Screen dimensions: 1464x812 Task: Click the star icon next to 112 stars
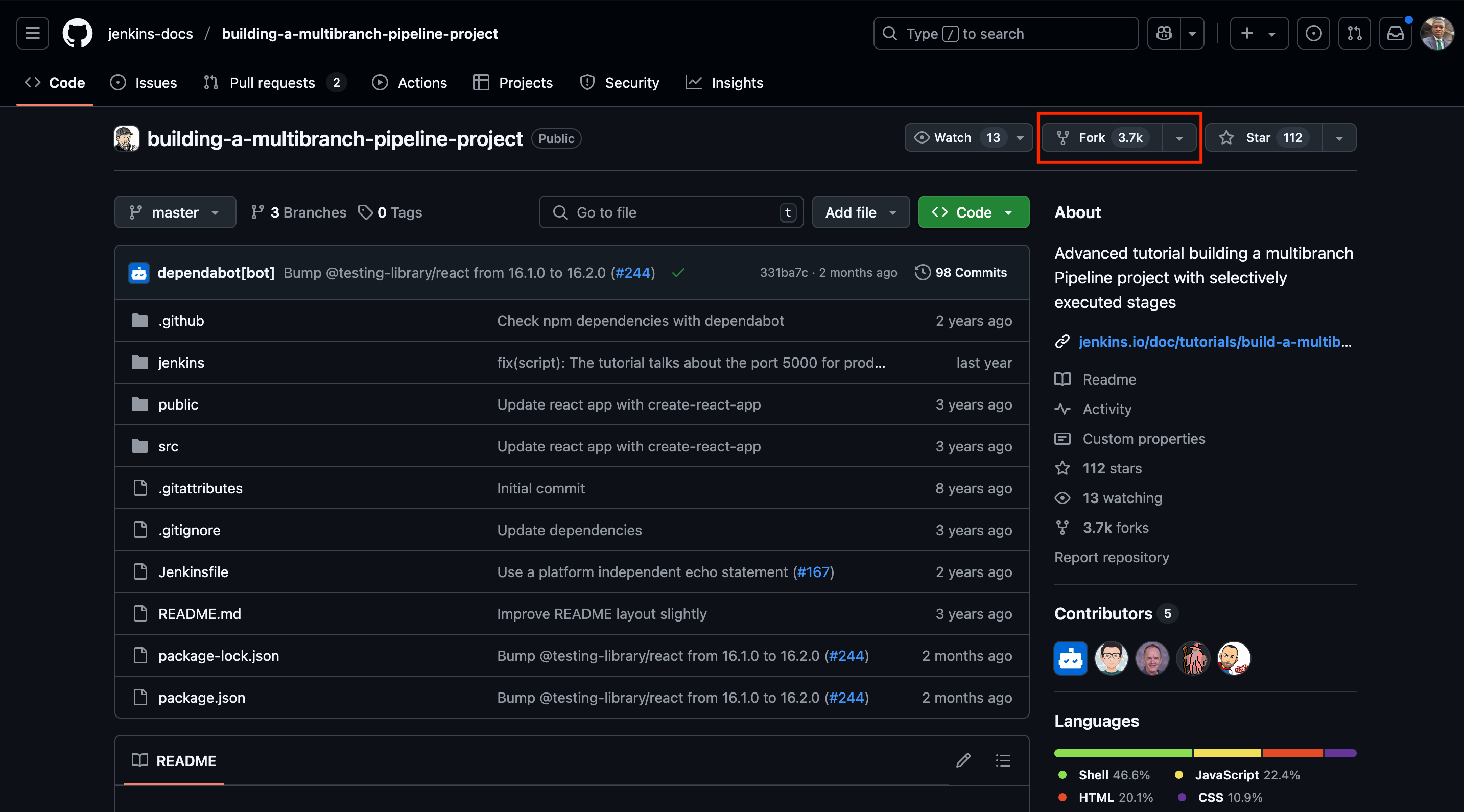[x=1062, y=468]
